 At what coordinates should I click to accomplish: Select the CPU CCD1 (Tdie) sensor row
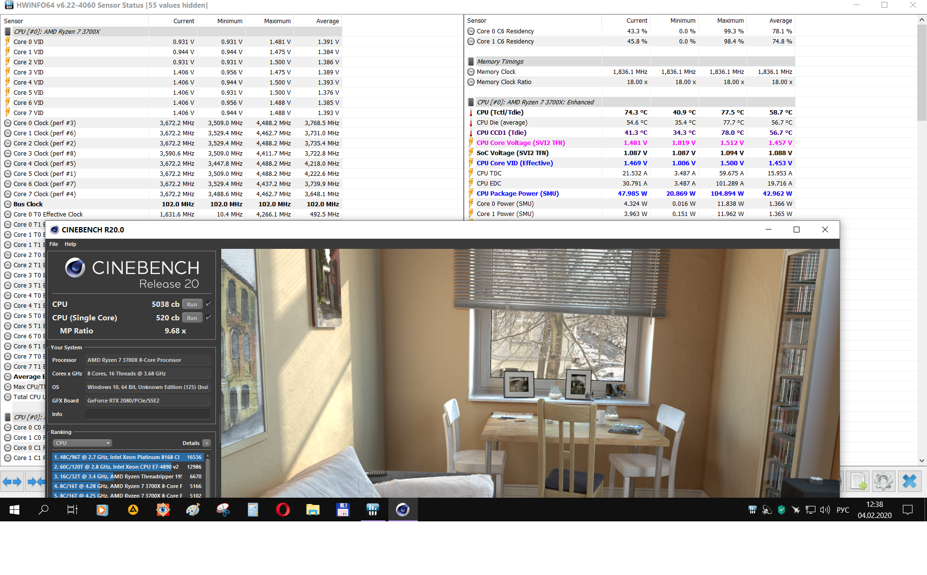point(630,132)
